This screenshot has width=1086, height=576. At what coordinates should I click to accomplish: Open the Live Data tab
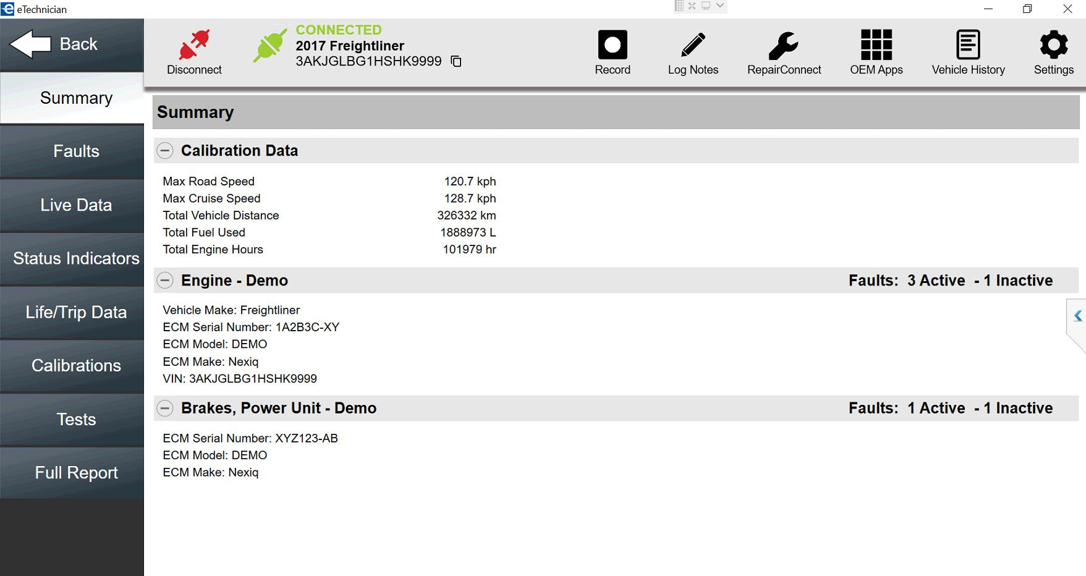pyautogui.click(x=76, y=205)
